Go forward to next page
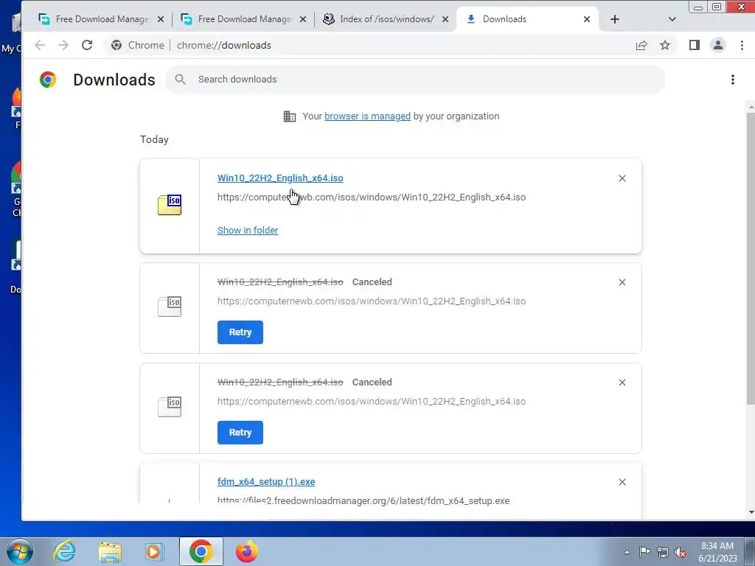 point(63,45)
